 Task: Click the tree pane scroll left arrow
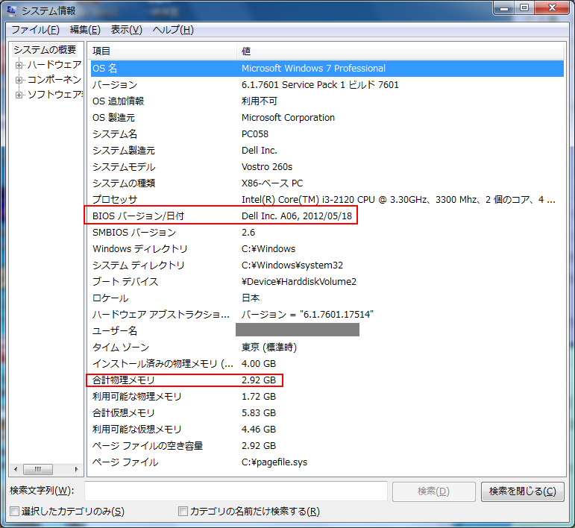(x=16, y=469)
